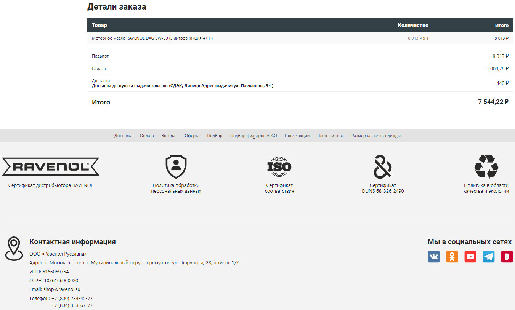This screenshot has width=515, height=310.
Task: Open Сертификат DUNS 68-326-2490 link
Action: tap(383, 188)
